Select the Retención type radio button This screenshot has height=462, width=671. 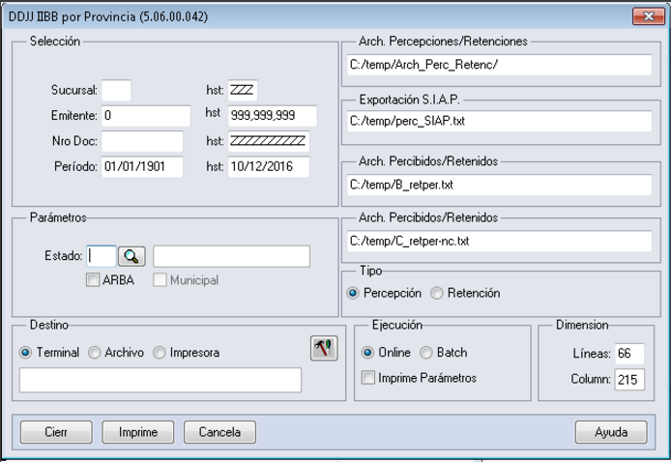pos(438,293)
